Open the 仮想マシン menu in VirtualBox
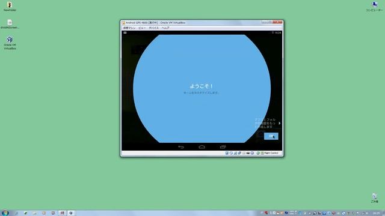 click(129, 28)
